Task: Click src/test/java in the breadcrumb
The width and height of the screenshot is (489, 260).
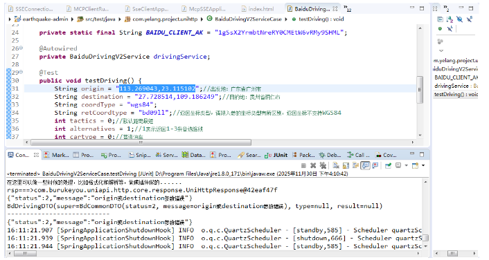Action: click(100, 19)
